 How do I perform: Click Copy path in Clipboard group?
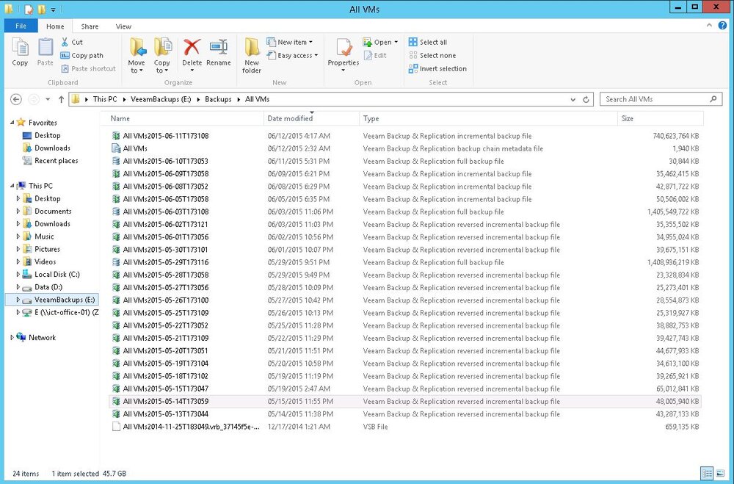click(82, 55)
